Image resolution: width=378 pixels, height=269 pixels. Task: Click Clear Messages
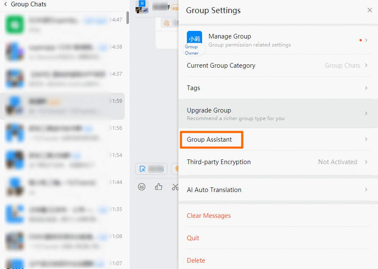pyautogui.click(x=209, y=216)
